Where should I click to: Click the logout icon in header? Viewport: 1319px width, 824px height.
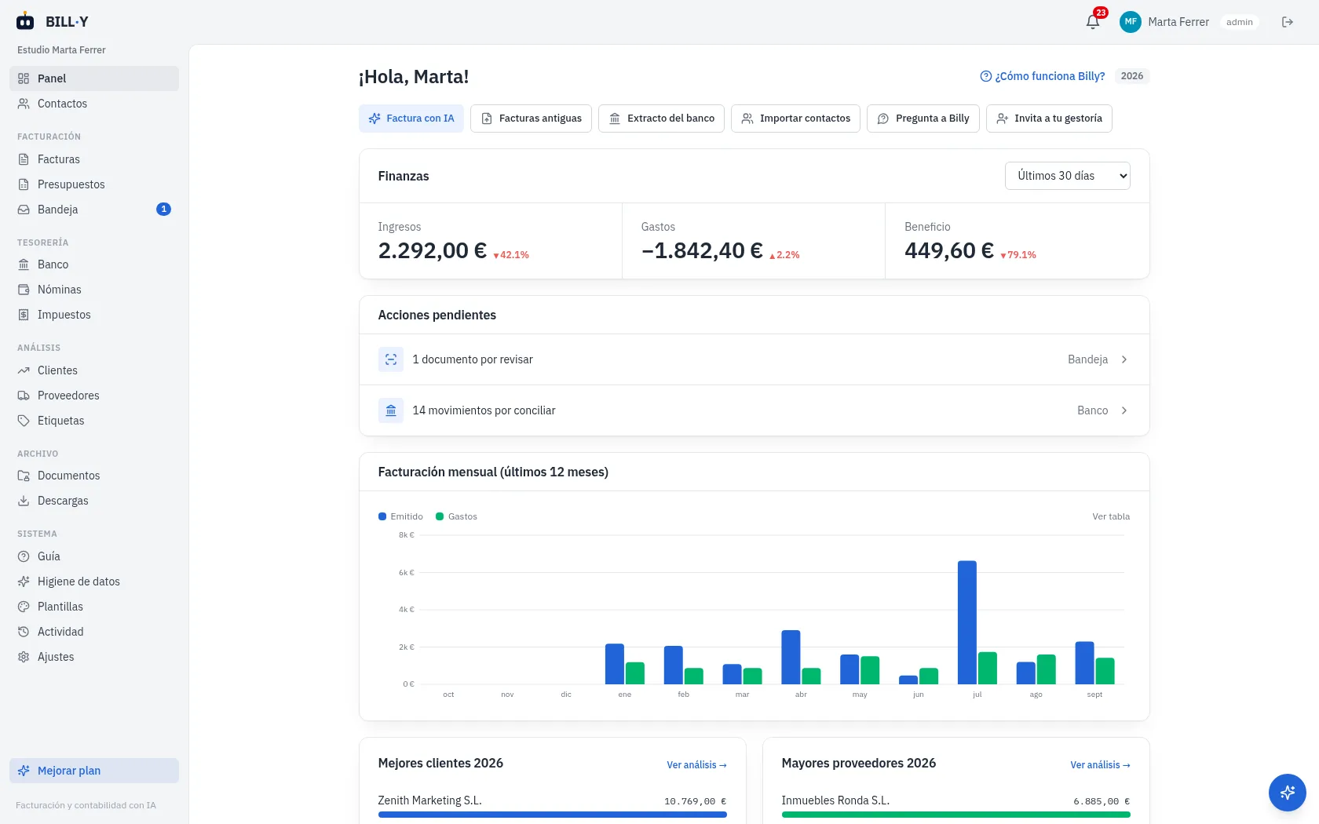1288,22
